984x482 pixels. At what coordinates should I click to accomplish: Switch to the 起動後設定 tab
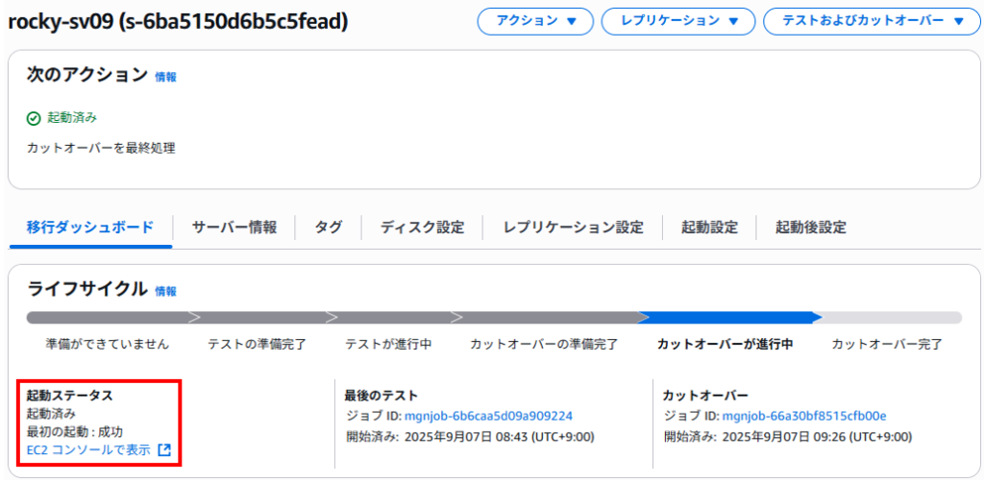(x=811, y=227)
